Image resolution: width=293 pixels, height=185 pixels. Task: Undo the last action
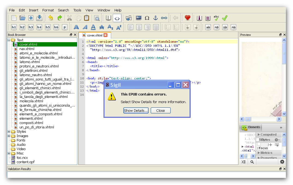coord(51,18)
